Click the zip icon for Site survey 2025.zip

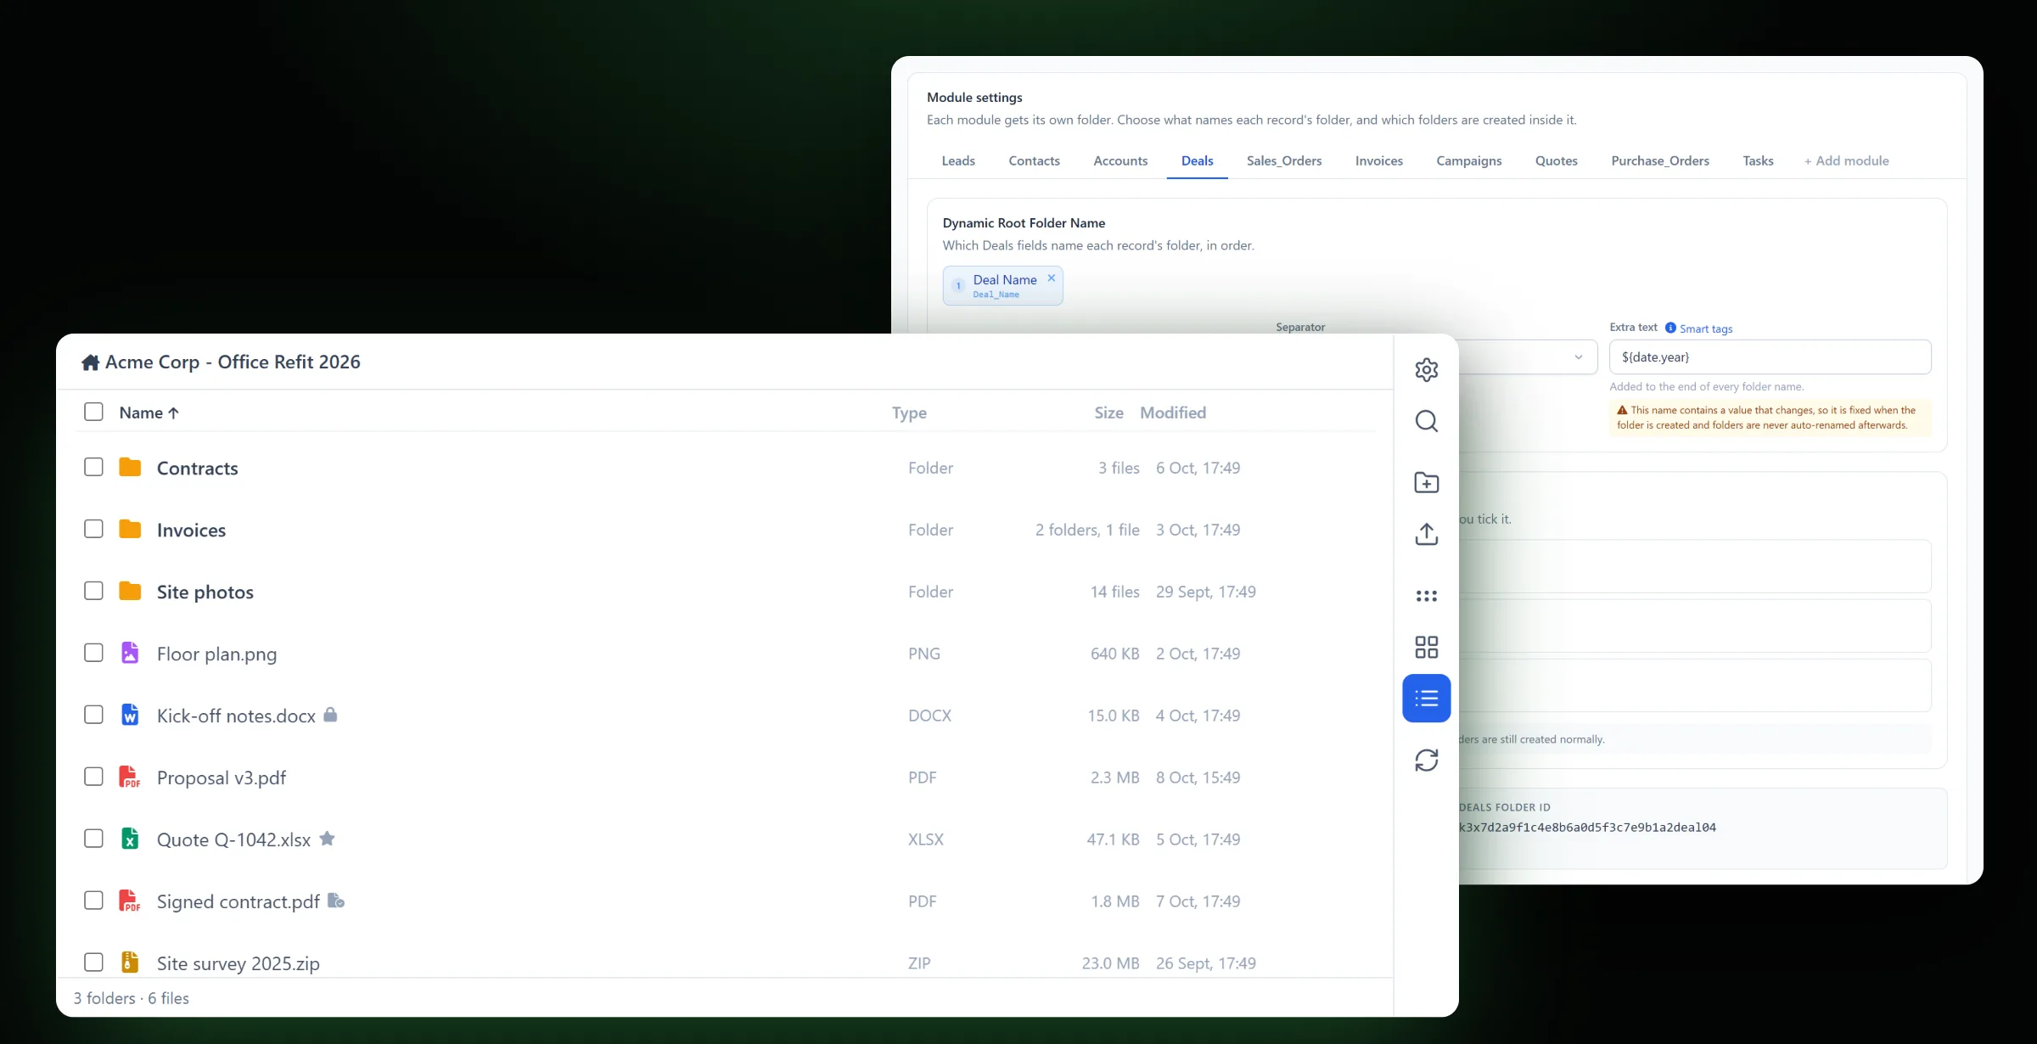tap(130, 962)
